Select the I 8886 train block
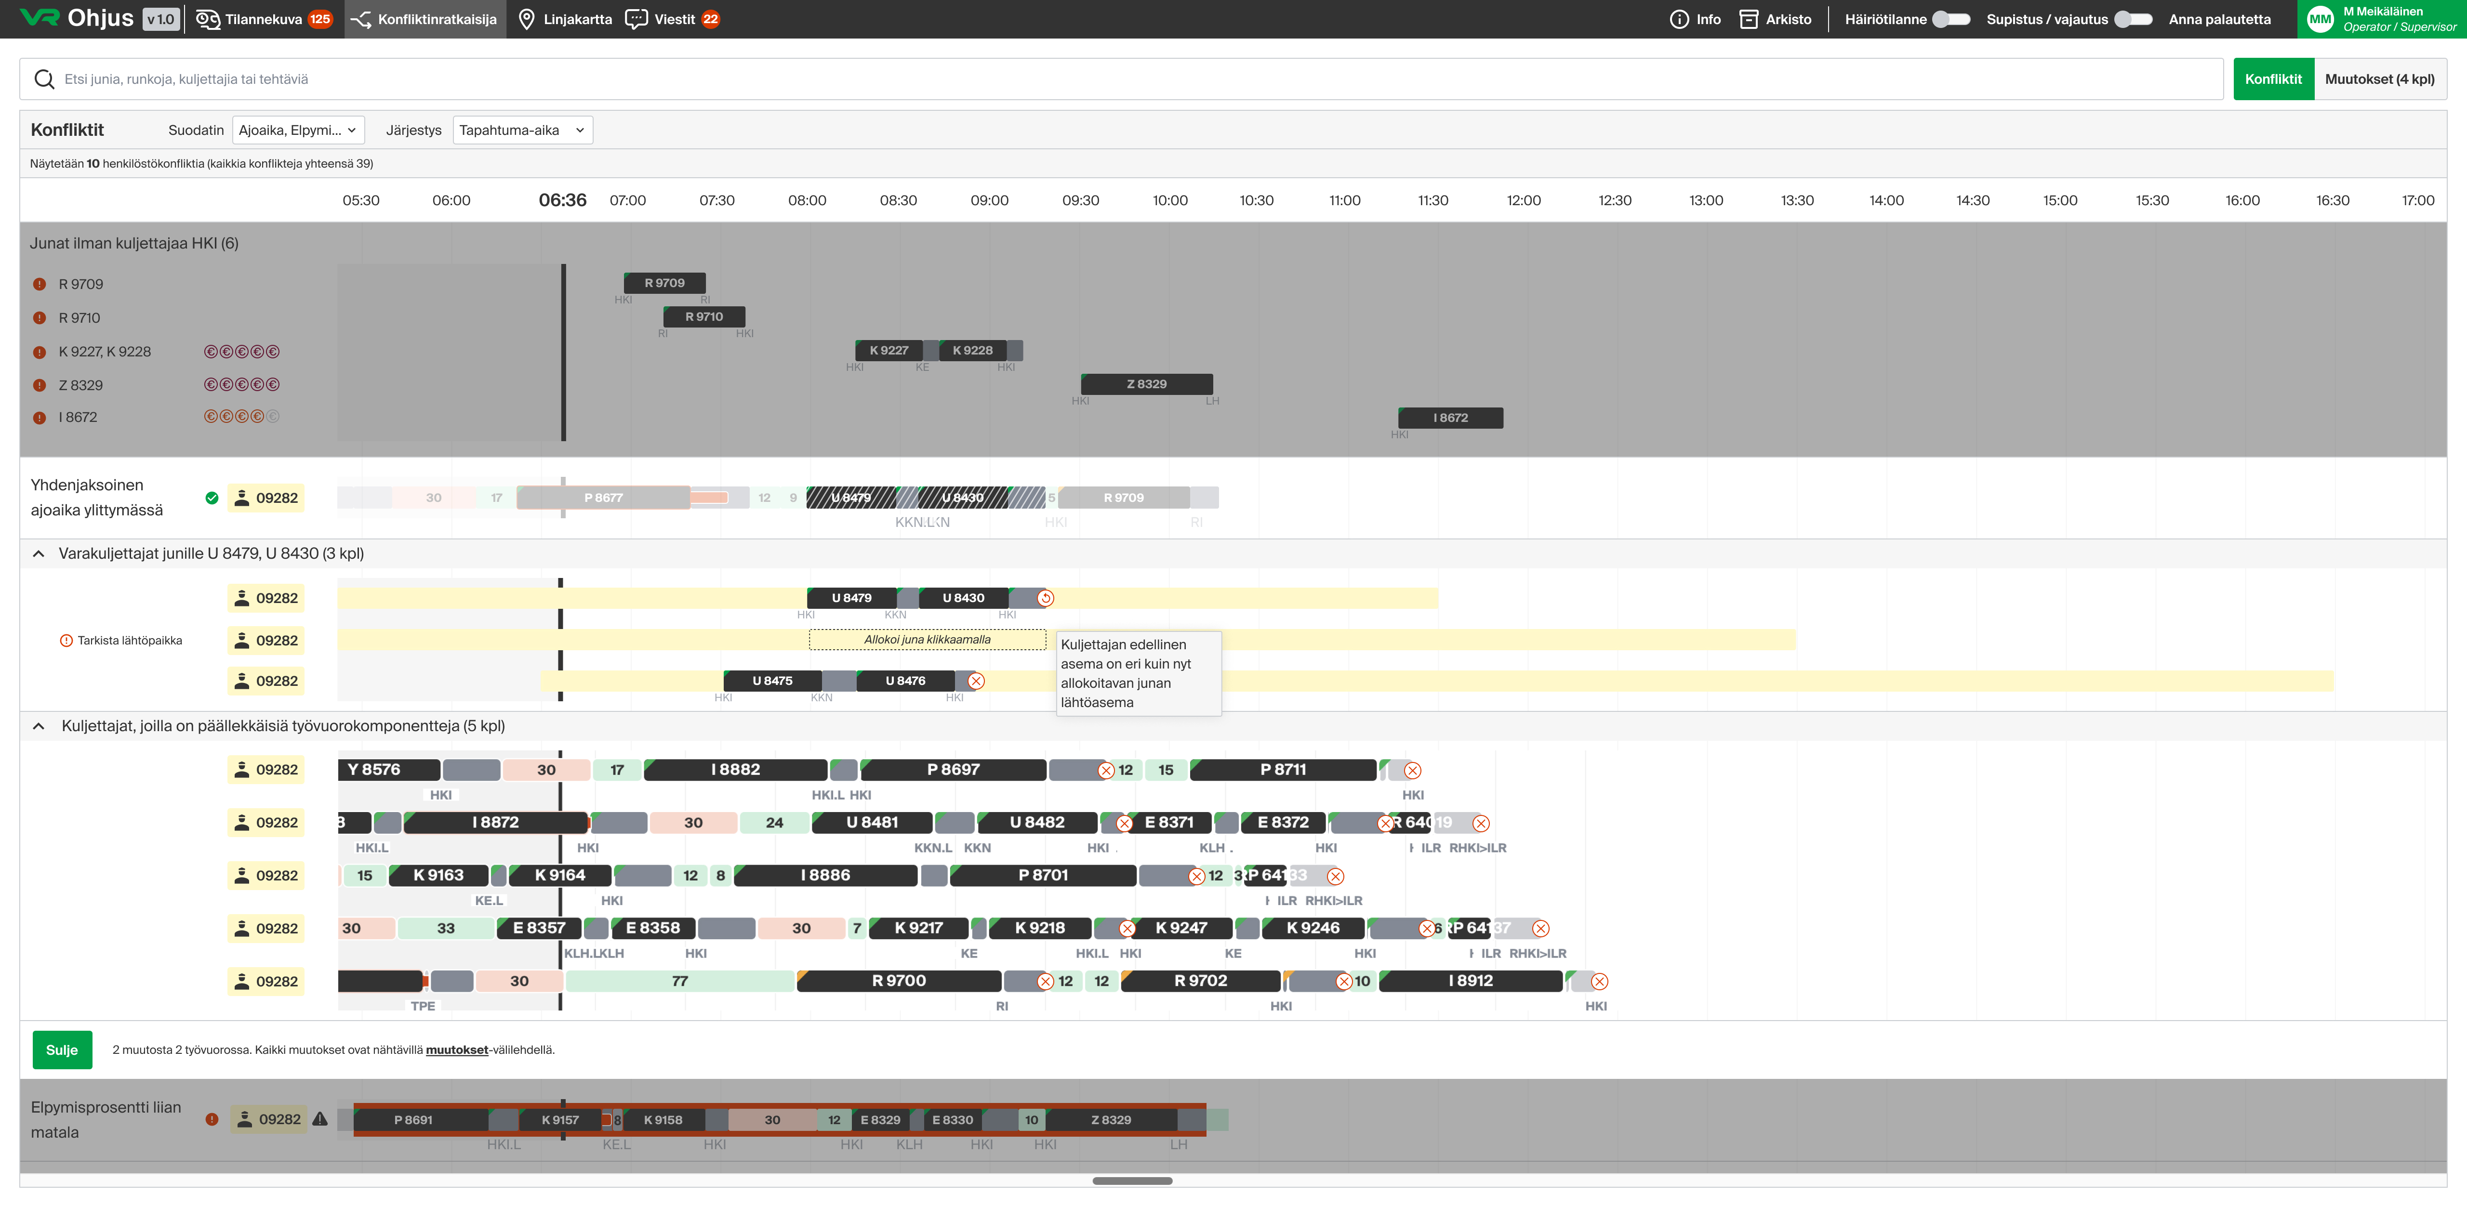 [x=824, y=875]
